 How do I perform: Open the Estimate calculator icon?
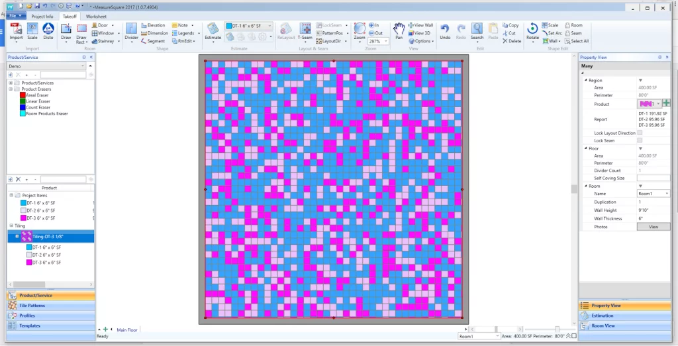tap(213, 30)
